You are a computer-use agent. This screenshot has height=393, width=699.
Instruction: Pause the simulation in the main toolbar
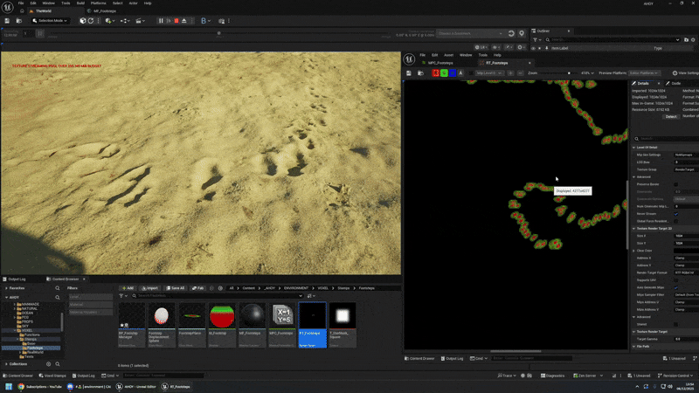click(x=161, y=20)
